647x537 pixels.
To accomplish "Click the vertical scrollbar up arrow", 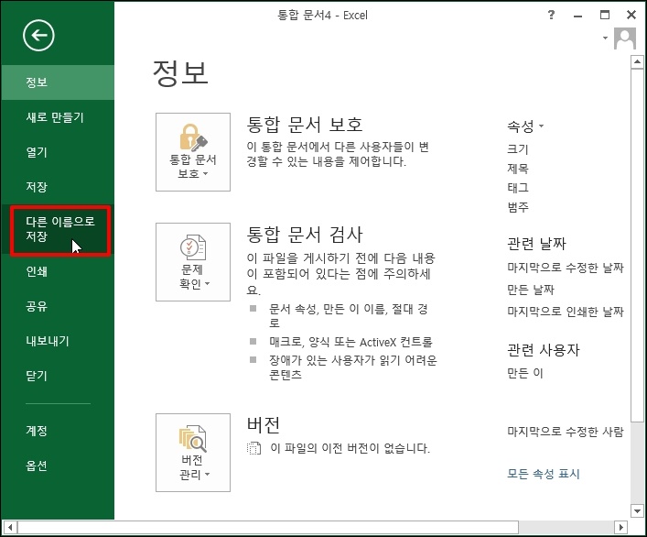I will 637,62.
